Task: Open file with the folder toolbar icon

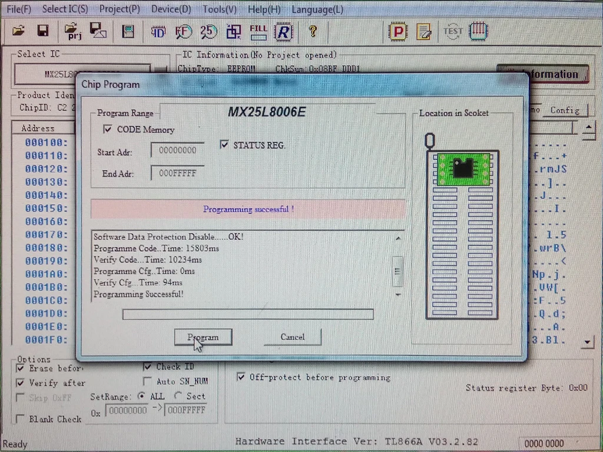Action: 18,31
